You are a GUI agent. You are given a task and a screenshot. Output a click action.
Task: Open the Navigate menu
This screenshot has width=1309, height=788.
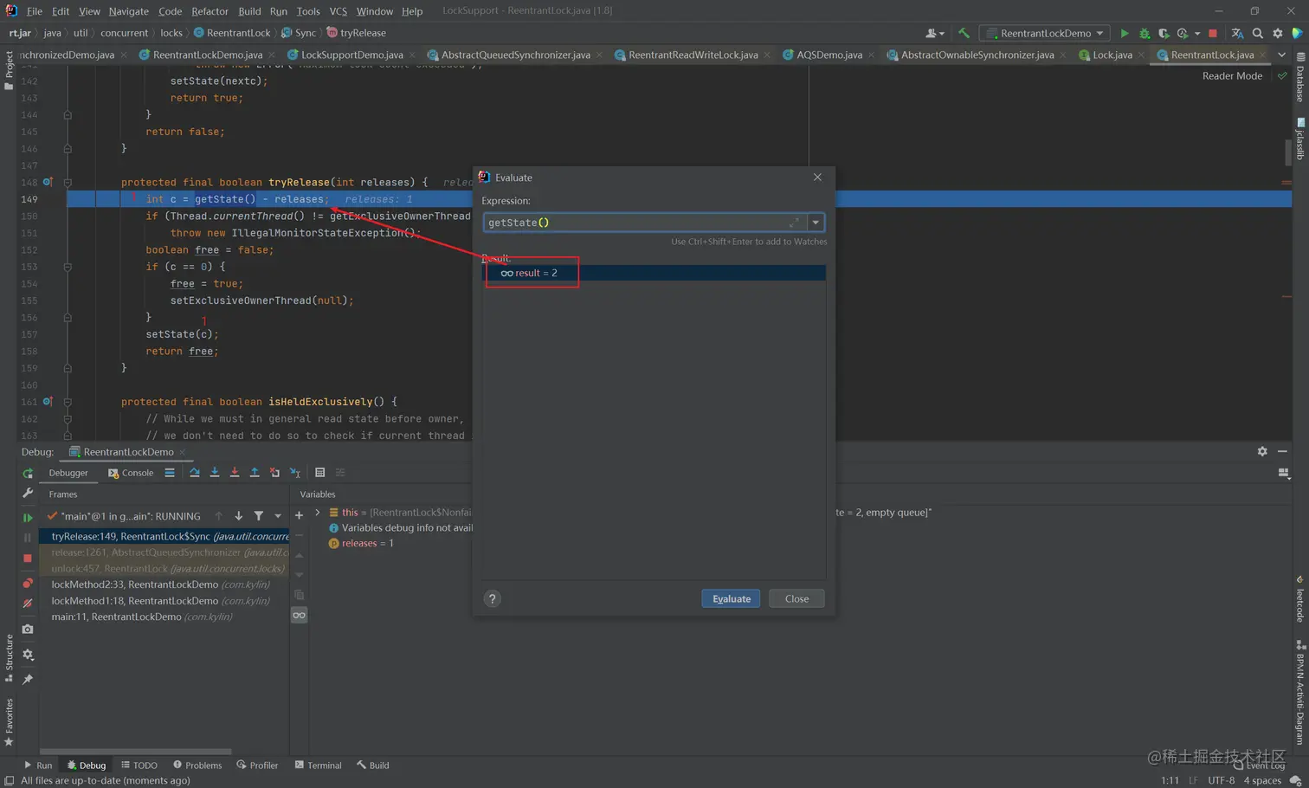click(x=128, y=11)
